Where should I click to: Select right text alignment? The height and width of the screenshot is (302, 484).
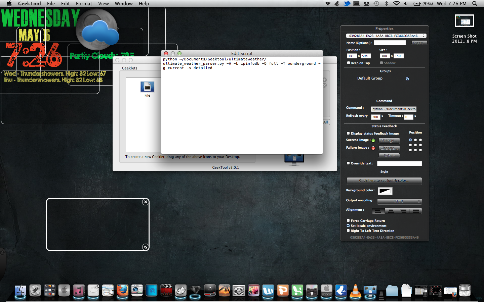click(x=403, y=211)
